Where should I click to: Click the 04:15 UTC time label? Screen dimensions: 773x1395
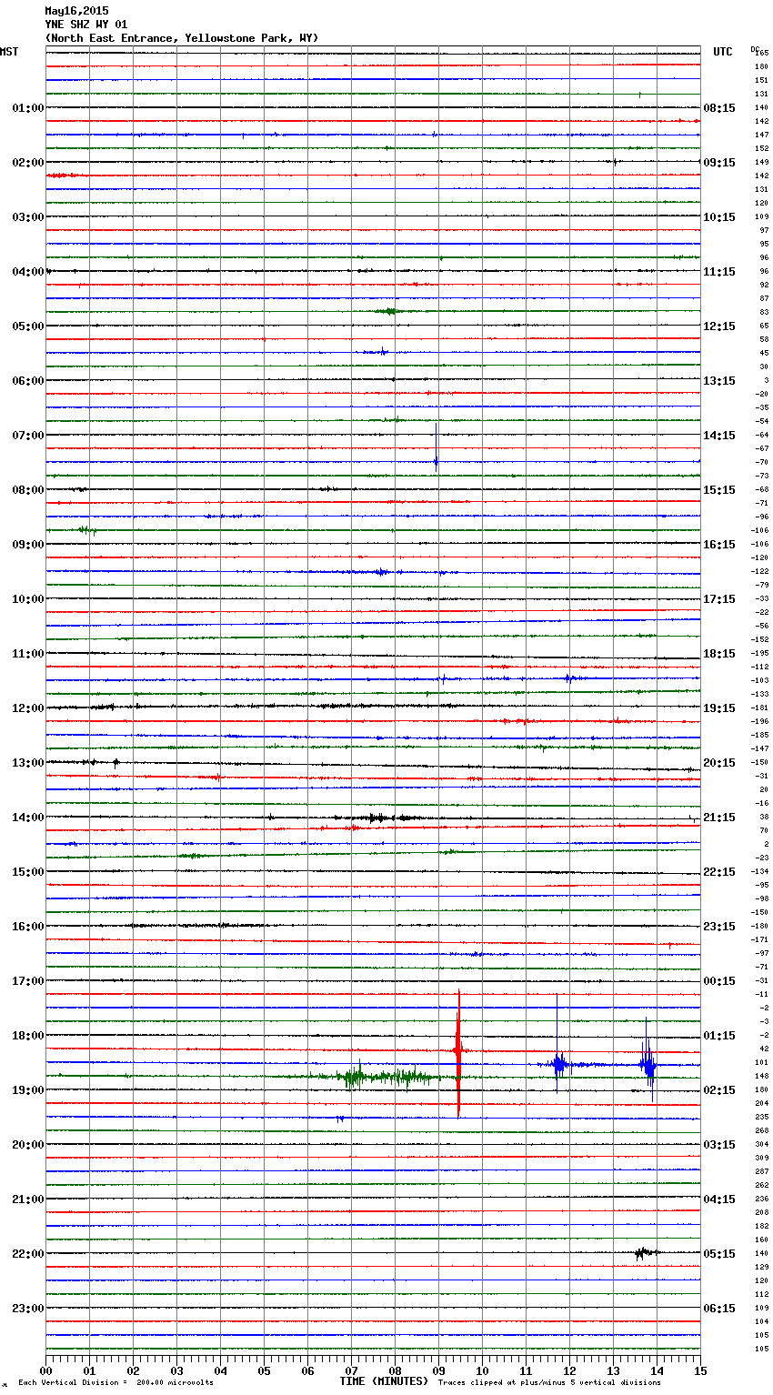[719, 1199]
